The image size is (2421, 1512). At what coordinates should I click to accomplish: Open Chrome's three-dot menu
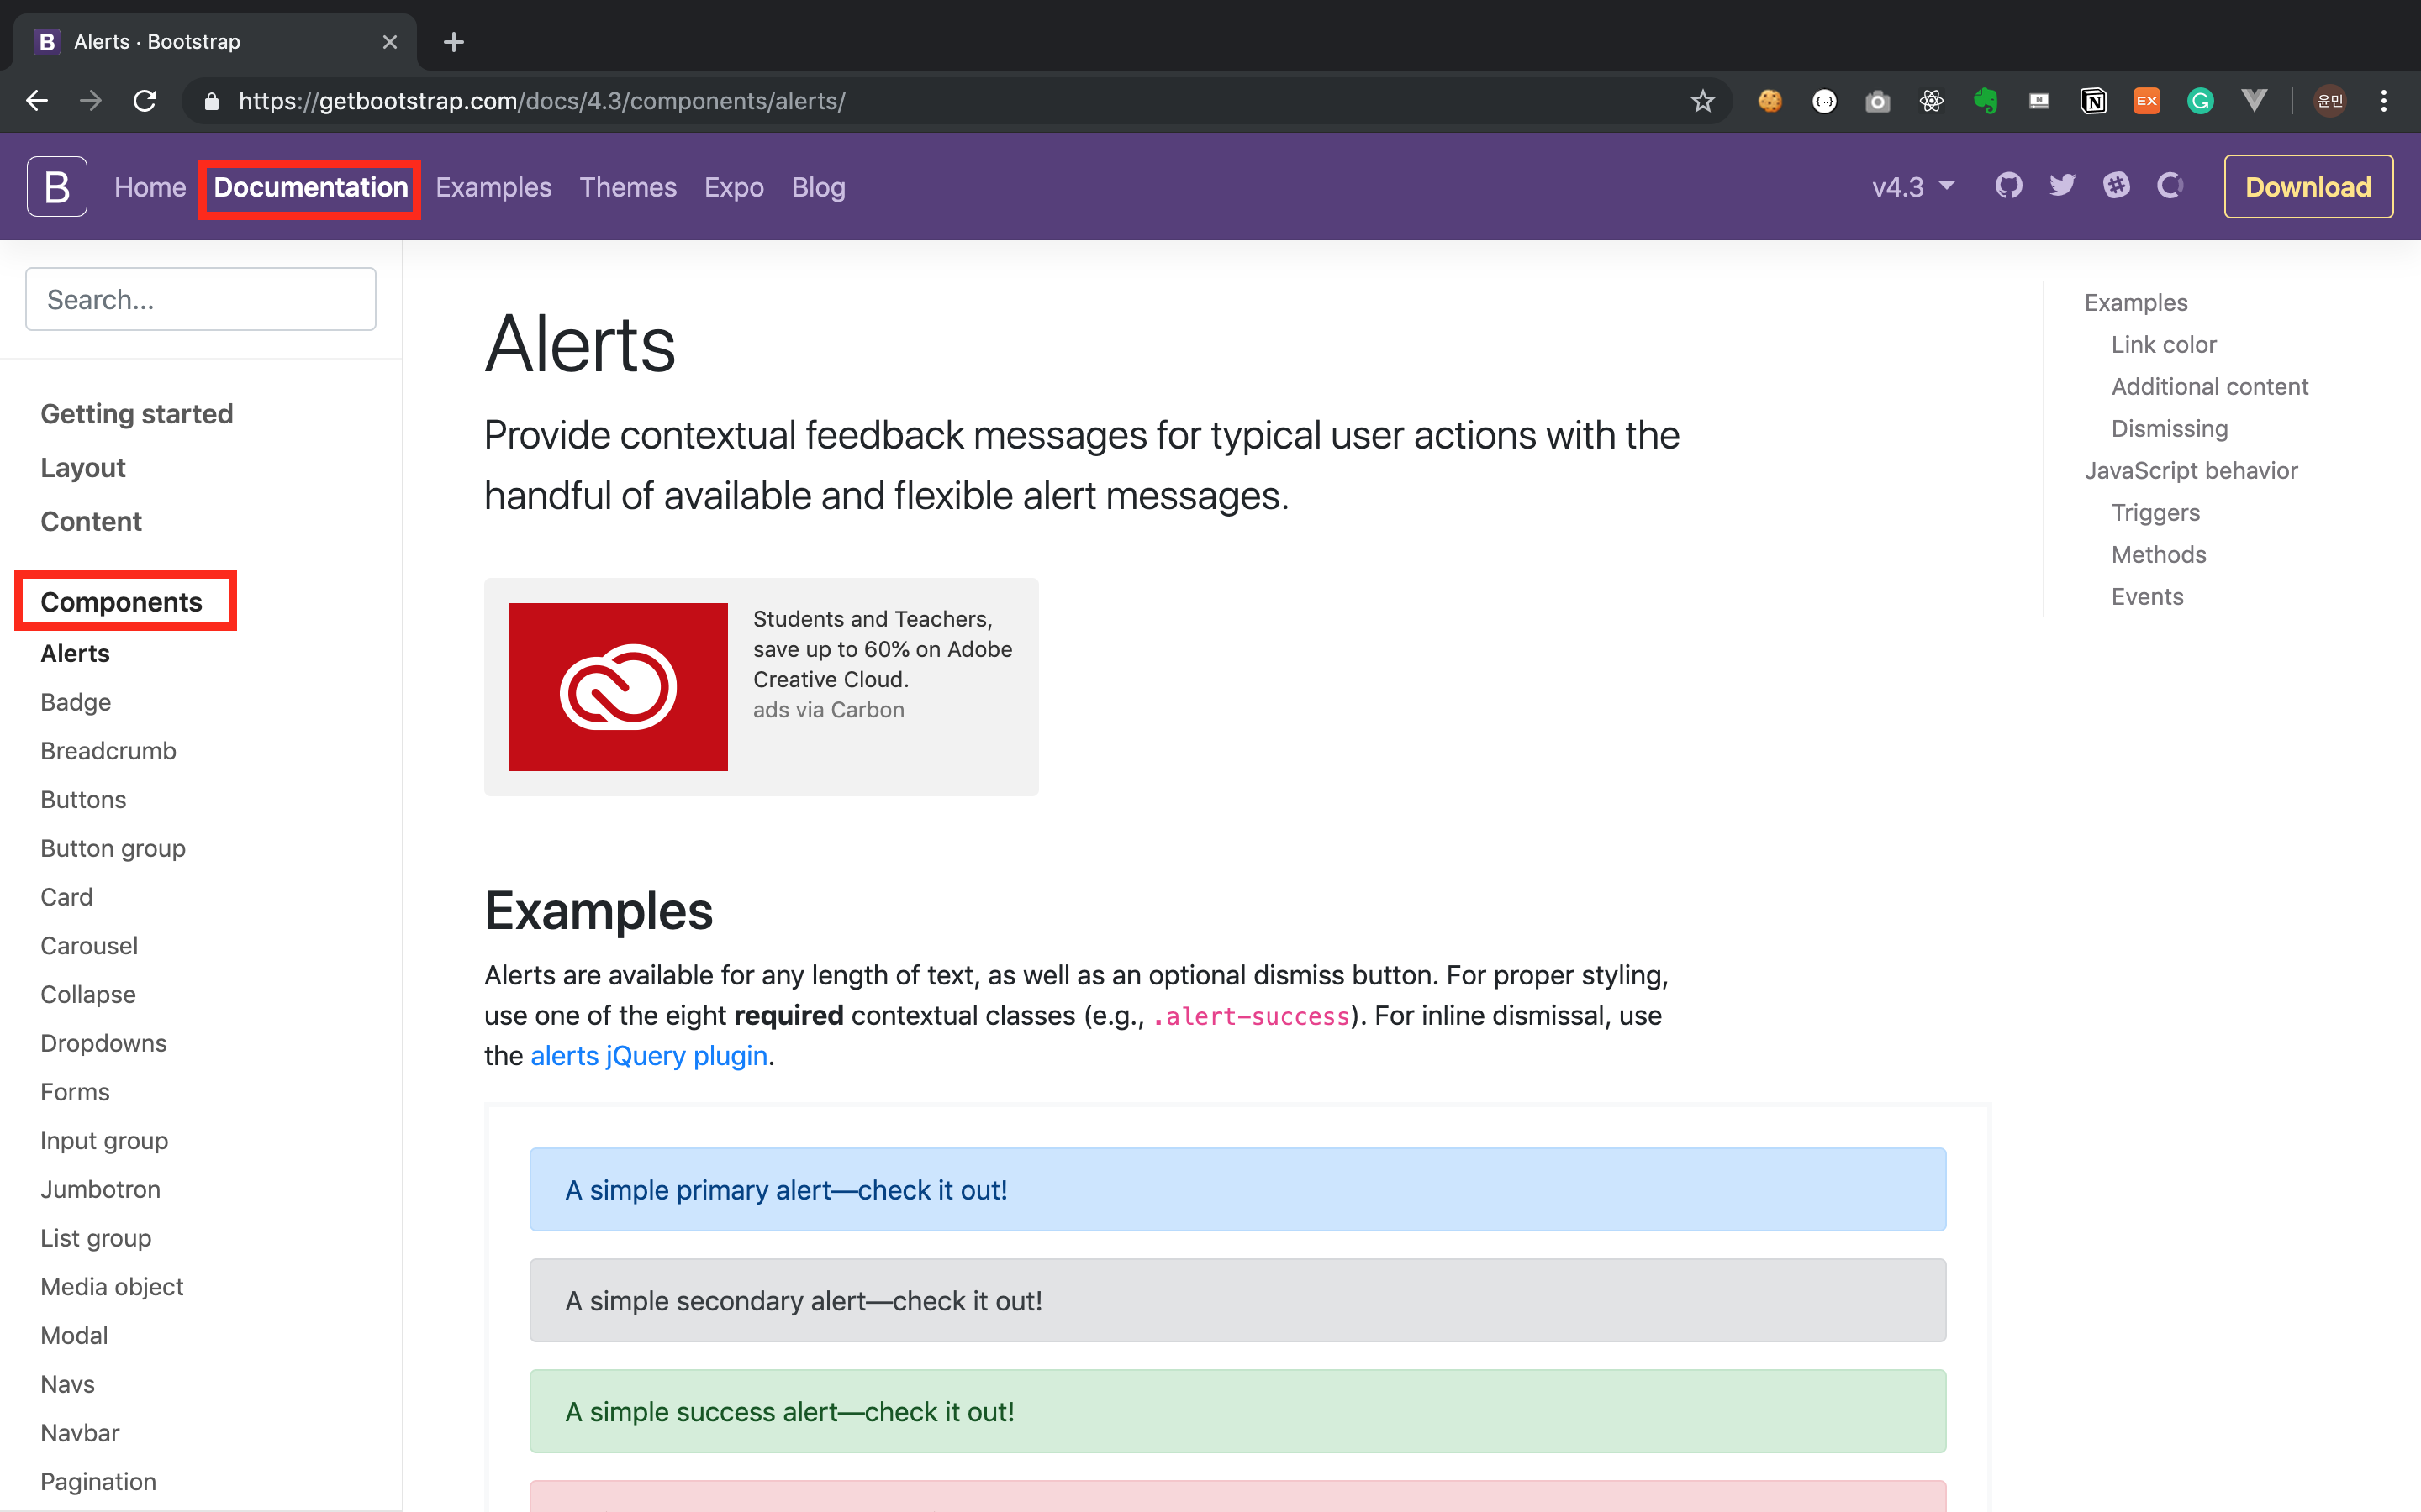point(2384,101)
